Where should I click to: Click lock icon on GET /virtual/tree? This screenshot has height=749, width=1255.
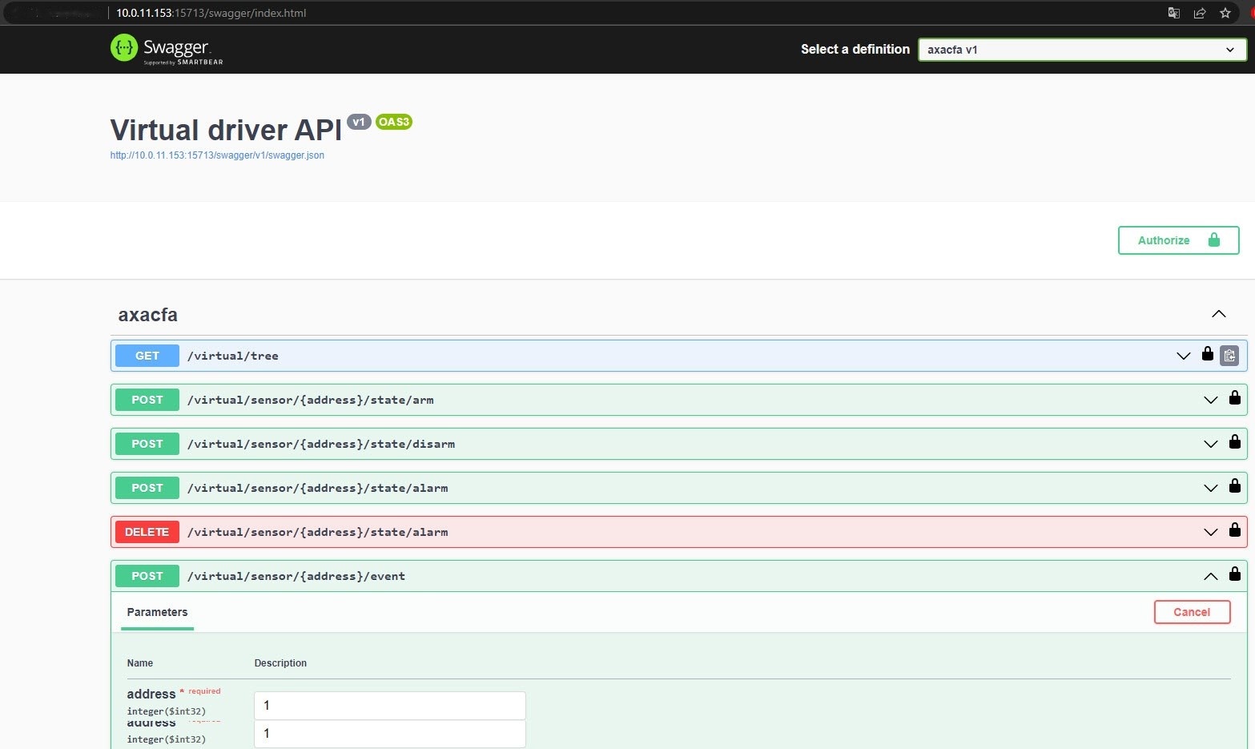1207,354
